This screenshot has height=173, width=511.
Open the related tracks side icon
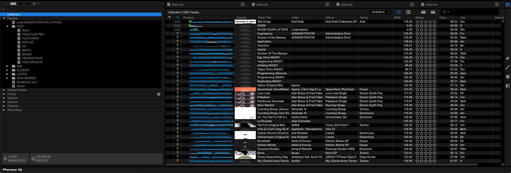(508, 67)
